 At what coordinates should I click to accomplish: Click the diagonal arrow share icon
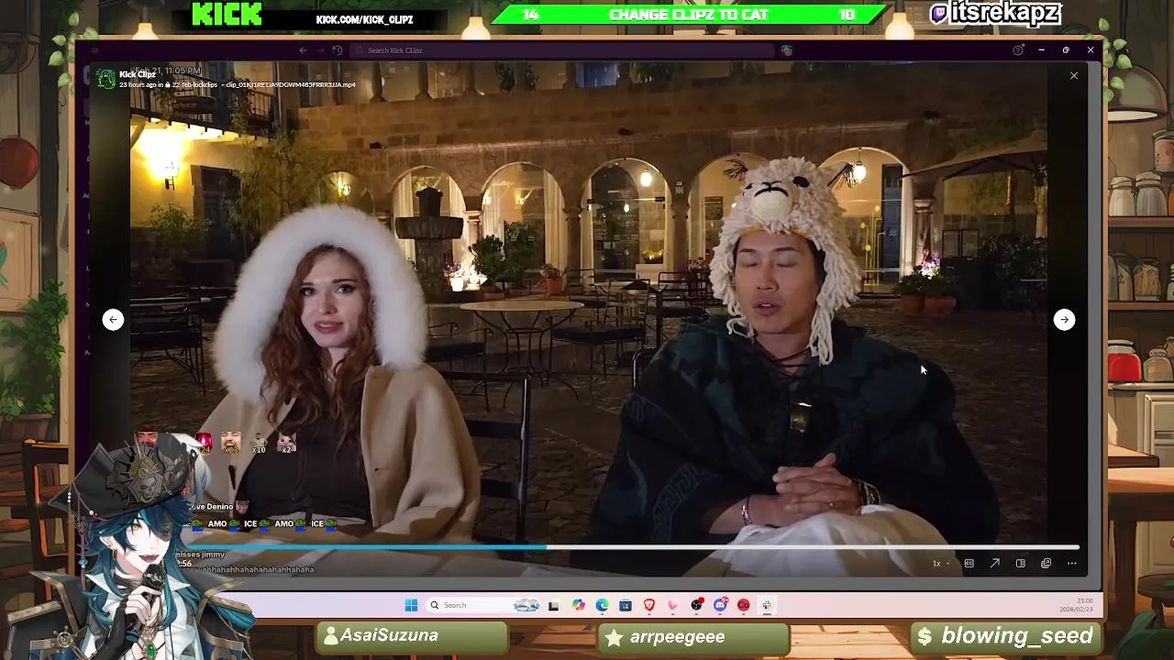(x=995, y=563)
